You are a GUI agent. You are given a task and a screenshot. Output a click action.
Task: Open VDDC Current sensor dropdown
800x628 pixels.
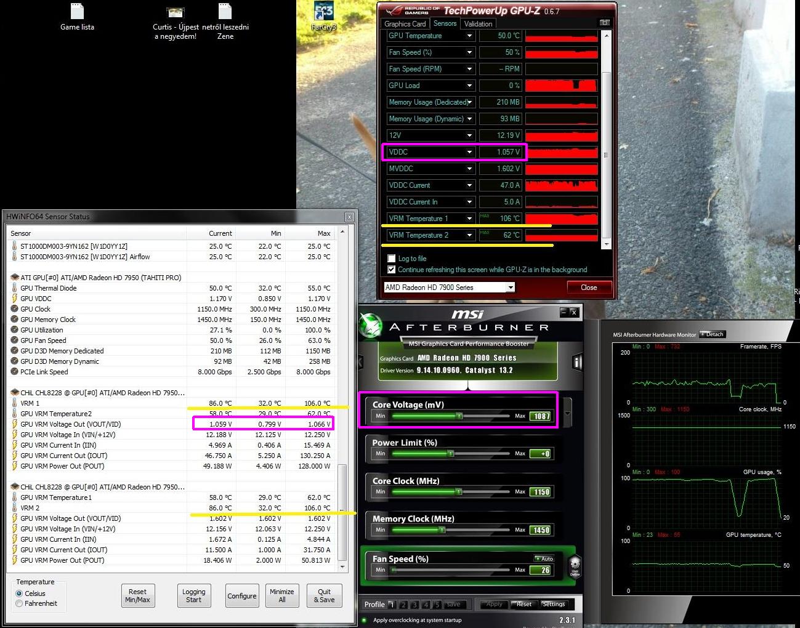[x=469, y=185]
